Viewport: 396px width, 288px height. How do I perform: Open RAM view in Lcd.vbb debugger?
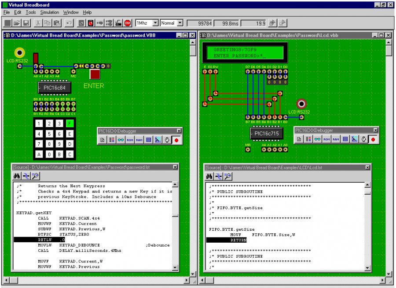[x=336, y=139]
